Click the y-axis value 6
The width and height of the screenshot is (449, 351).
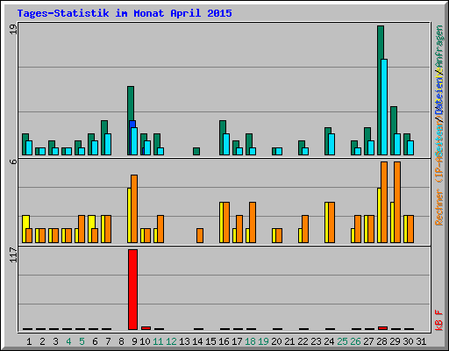(13, 161)
